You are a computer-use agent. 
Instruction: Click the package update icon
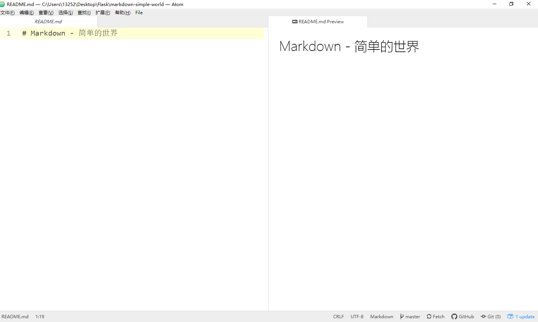point(510,316)
